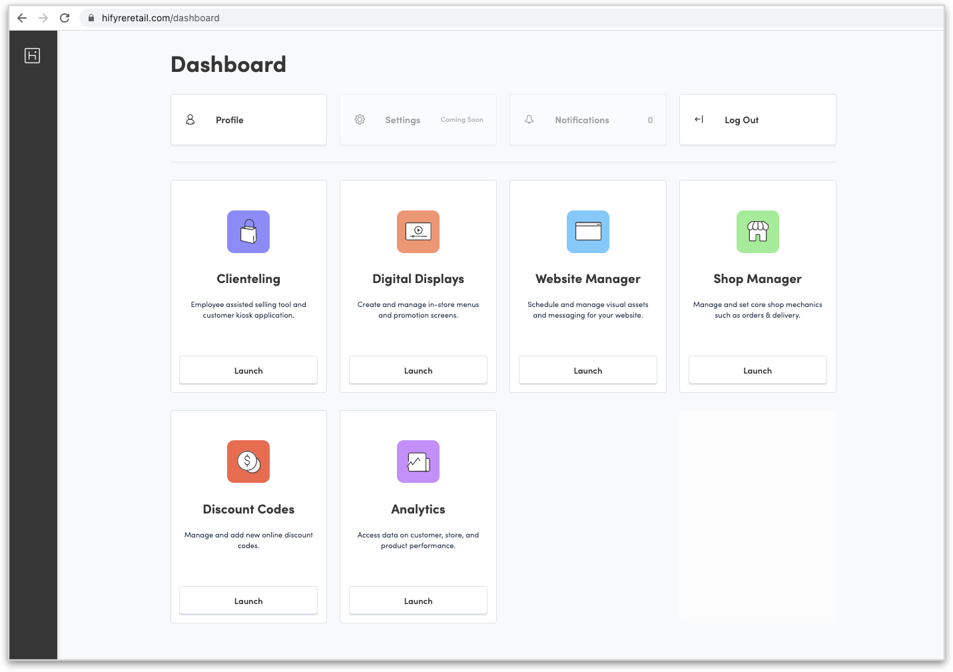
Task: Open the Log Out card
Action: pos(757,120)
